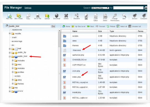Select the themes folder name in file list
This screenshot has height=107, width=150.
[x=76, y=46]
